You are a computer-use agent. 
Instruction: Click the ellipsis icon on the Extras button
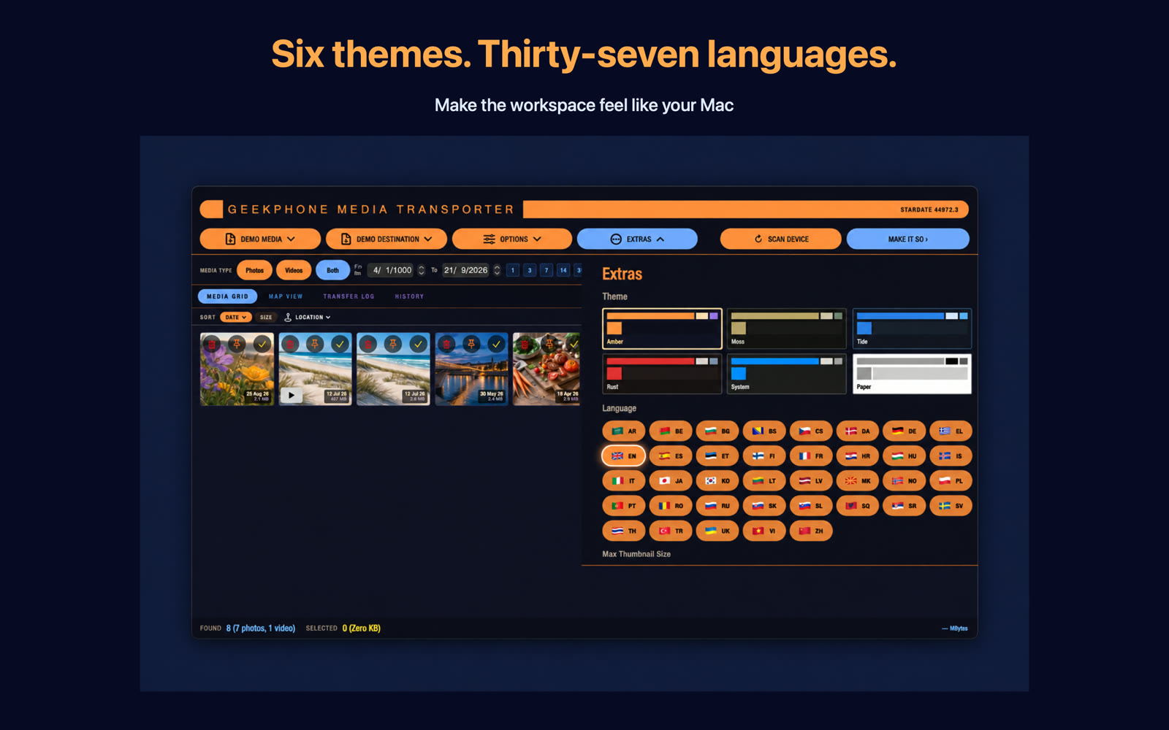tap(616, 239)
